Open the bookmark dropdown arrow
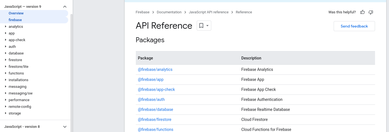Image resolution: width=389 pixels, height=132 pixels. (x=207, y=26)
